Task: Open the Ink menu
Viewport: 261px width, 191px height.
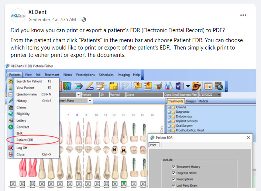Action: (x=38, y=75)
